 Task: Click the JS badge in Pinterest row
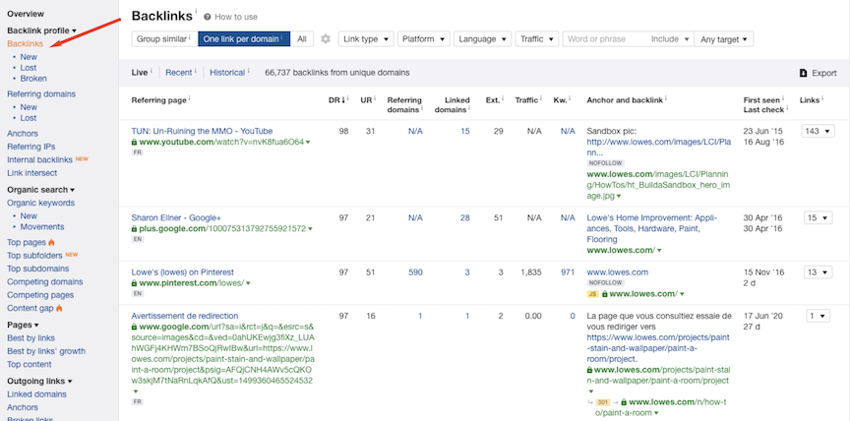(x=592, y=294)
